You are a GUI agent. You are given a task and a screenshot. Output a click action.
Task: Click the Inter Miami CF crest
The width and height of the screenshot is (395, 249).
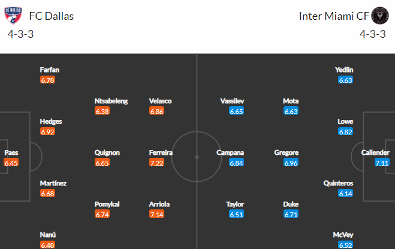tap(380, 16)
